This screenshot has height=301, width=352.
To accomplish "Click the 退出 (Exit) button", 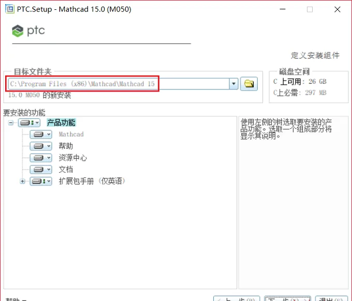I will (332, 299).
